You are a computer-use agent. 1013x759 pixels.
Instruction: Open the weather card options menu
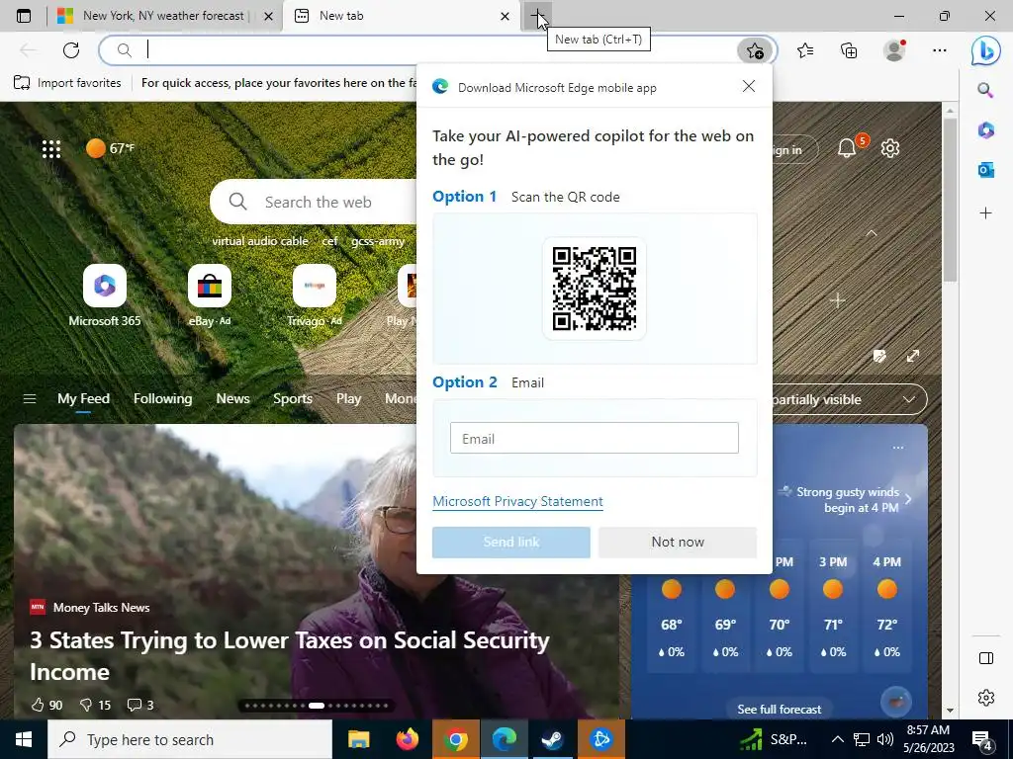coord(898,448)
